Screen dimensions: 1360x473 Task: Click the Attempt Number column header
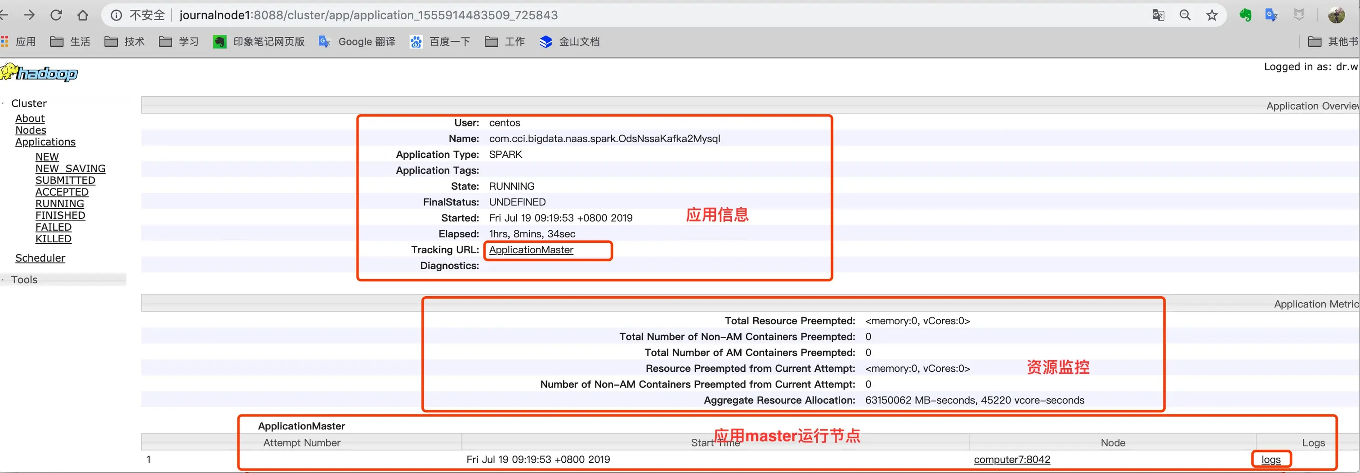pyautogui.click(x=301, y=443)
